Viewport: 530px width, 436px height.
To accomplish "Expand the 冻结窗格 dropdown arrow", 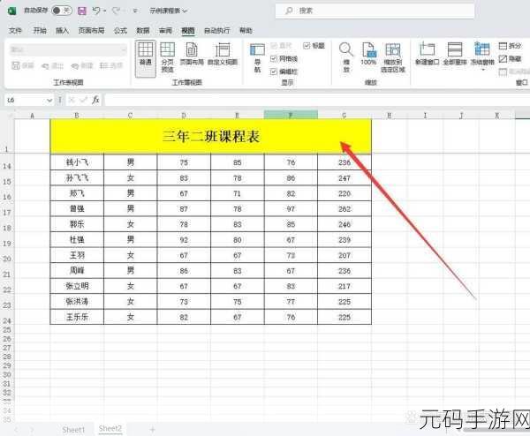I will [x=482, y=70].
